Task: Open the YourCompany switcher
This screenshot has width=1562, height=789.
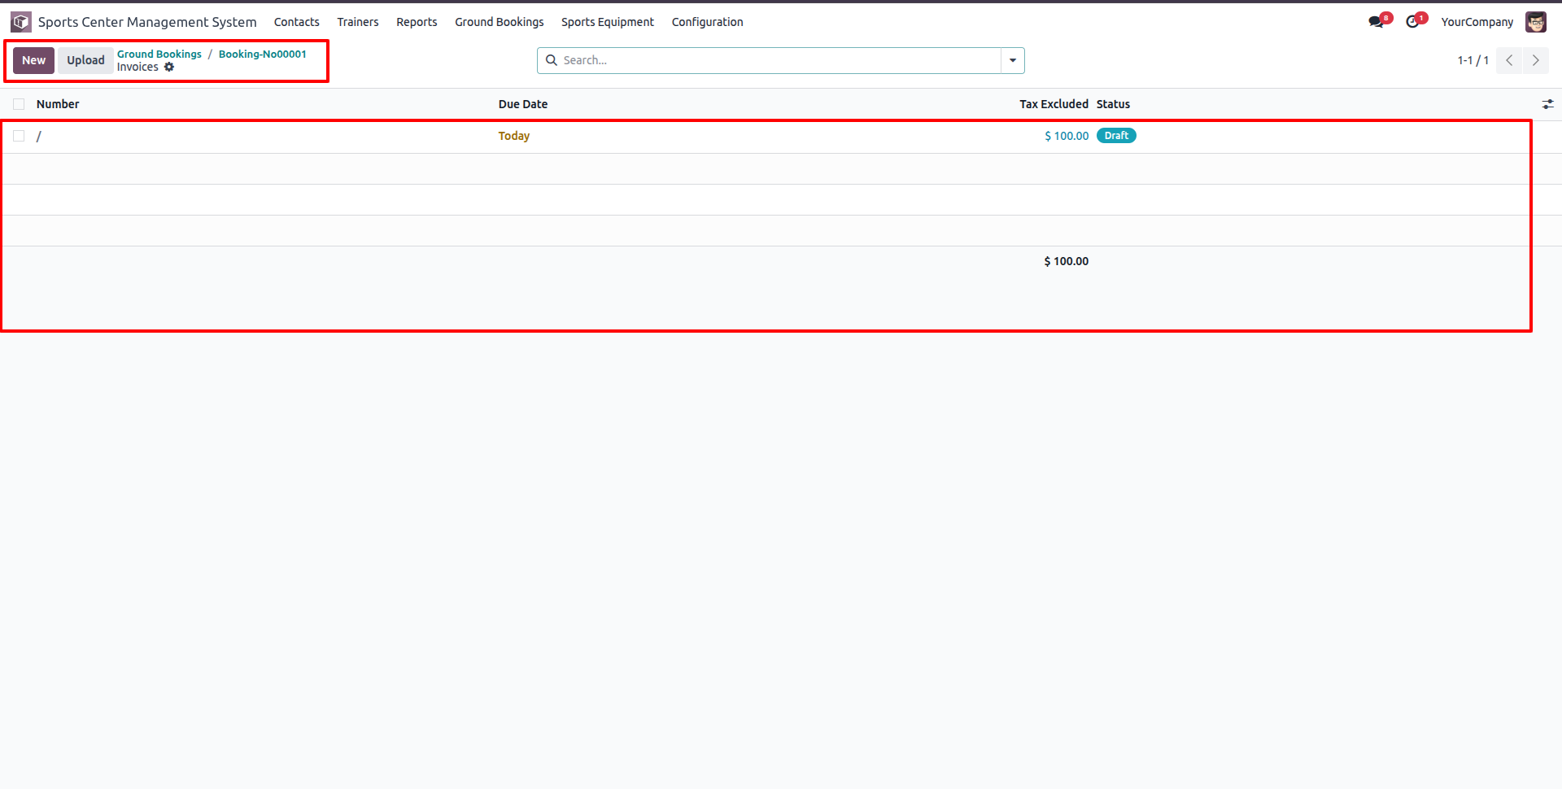Action: point(1477,22)
